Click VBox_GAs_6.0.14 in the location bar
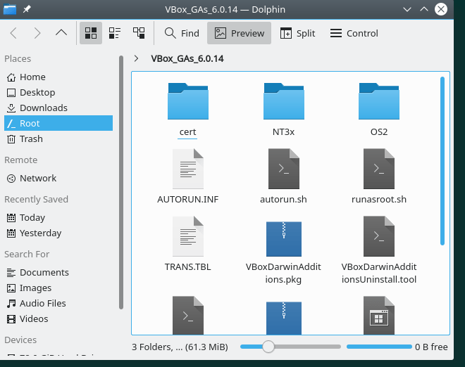The width and height of the screenshot is (465, 367). [187, 58]
